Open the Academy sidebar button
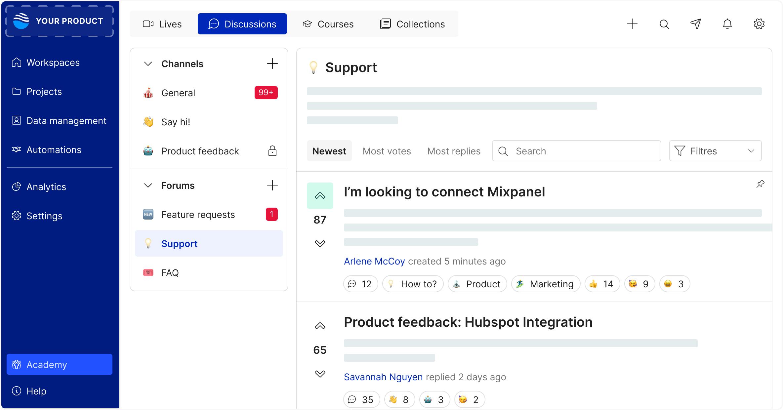 pyautogui.click(x=60, y=364)
